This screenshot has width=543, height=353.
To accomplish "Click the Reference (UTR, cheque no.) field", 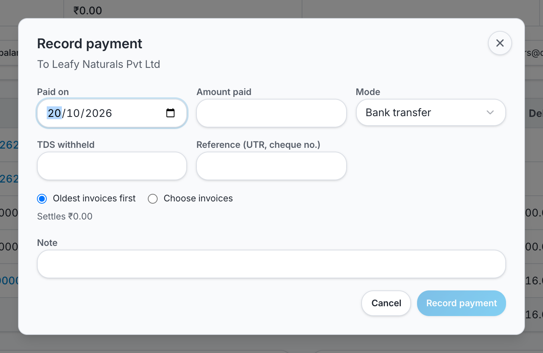I will coord(271,166).
